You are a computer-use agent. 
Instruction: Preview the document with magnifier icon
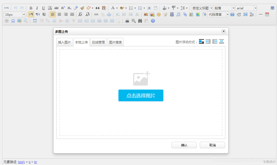point(134,21)
